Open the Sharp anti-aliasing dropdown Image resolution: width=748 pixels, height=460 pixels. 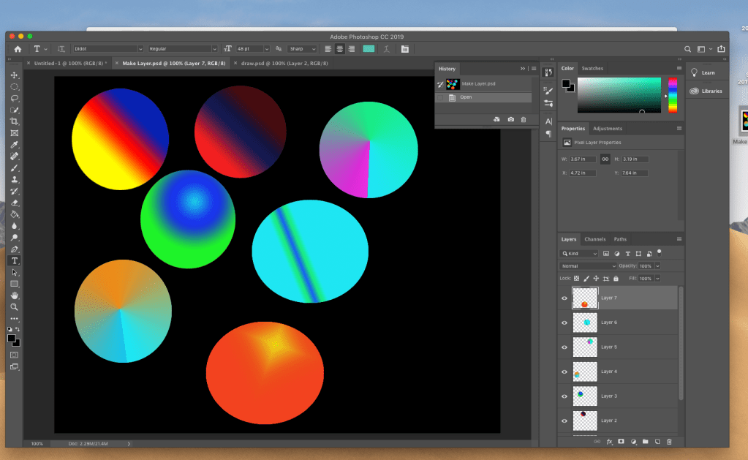[x=314, y=49]
